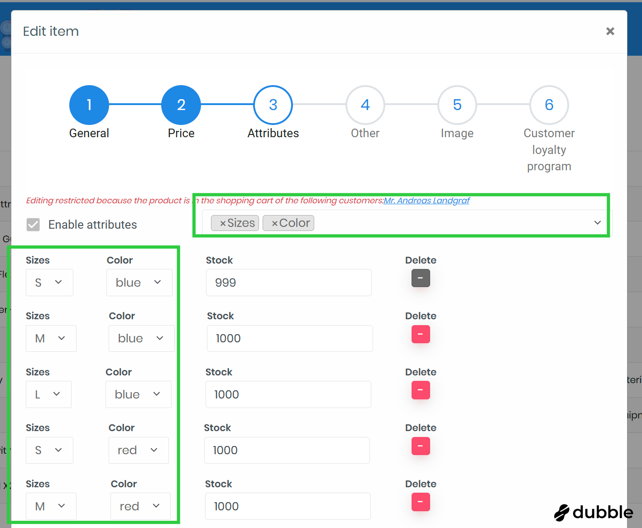Close the Edit item dialog
The width and height of the screenshot is (642, 528).
[610, 31]
